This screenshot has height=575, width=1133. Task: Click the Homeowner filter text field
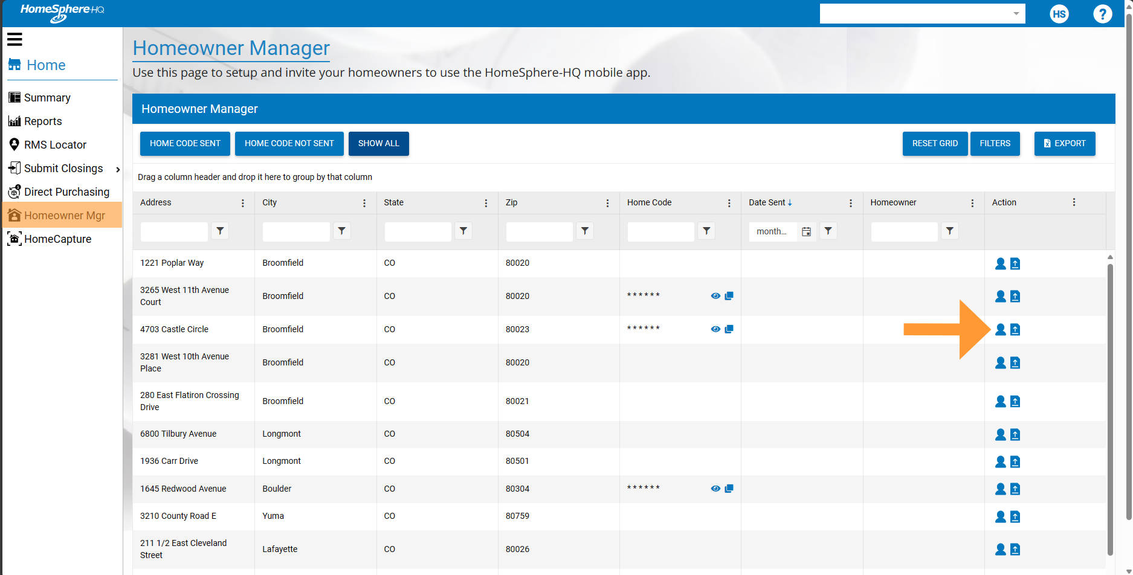(x=904, y=231)
